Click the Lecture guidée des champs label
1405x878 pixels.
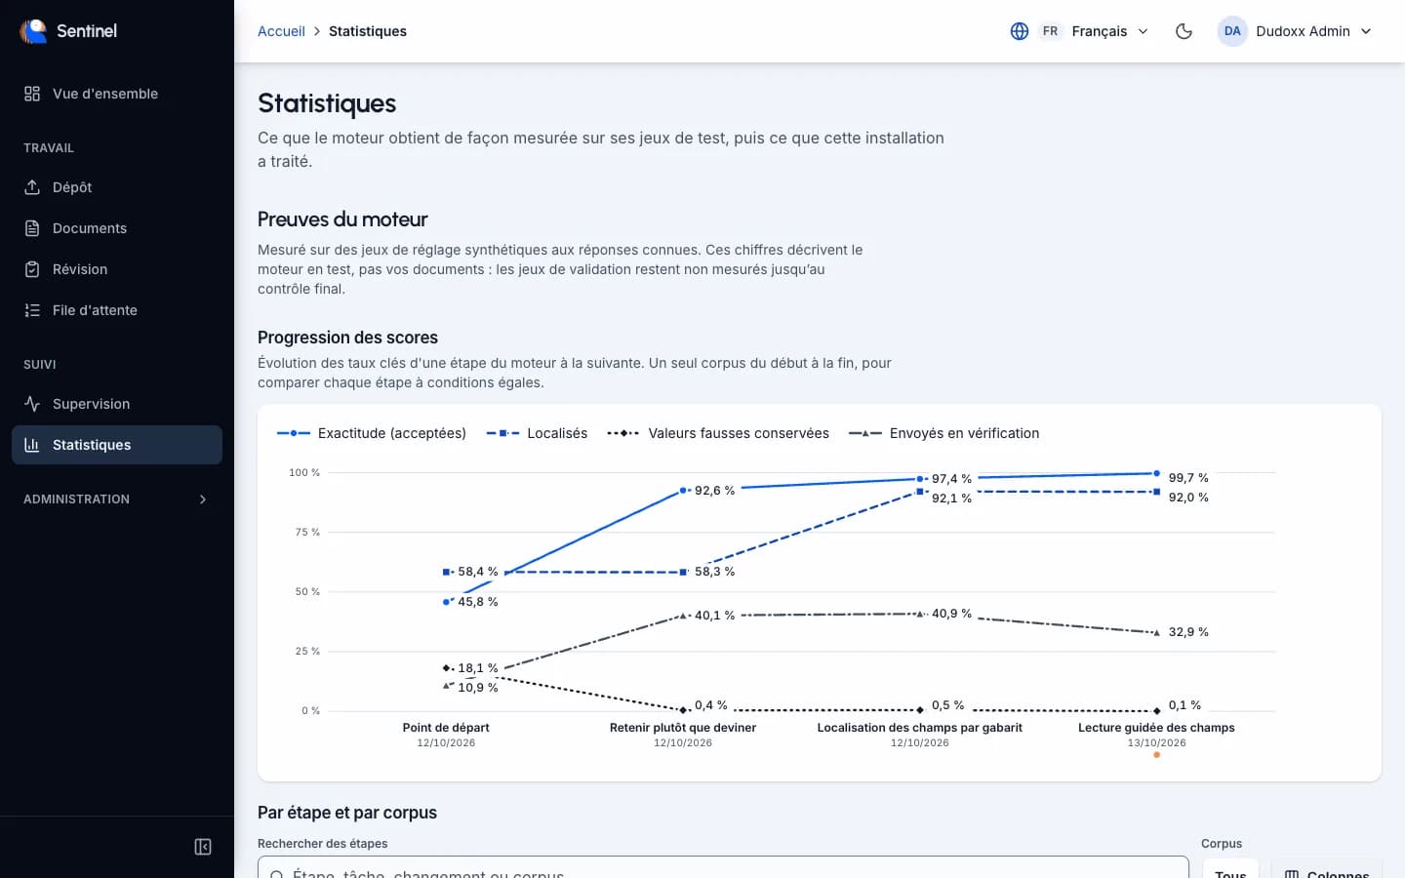click(x=1156, y=728)
